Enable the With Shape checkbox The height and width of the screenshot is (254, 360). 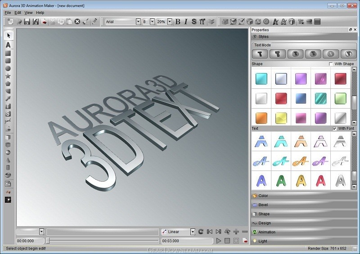(331, 64)
